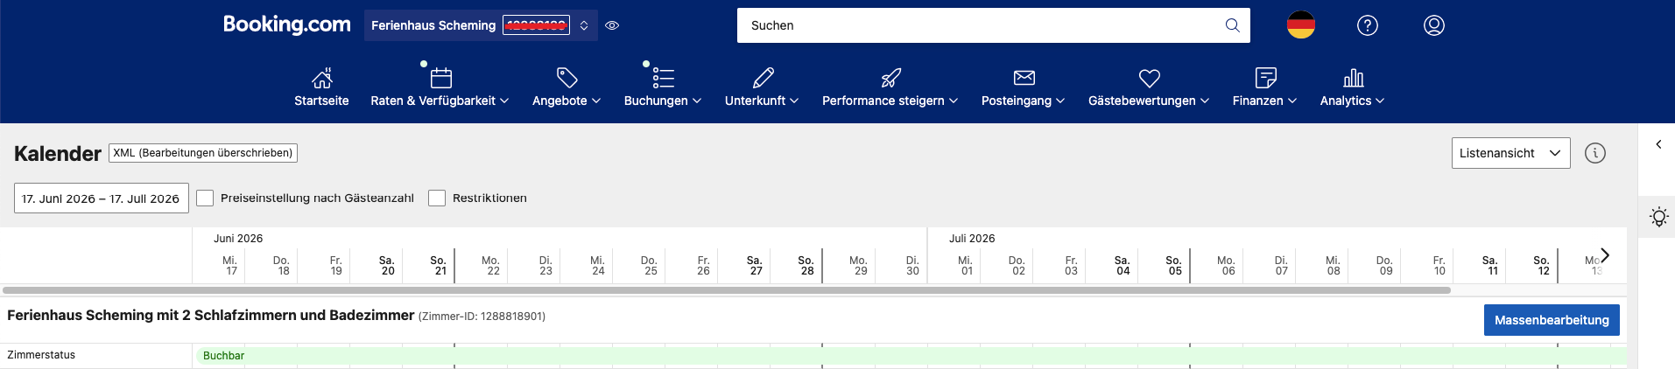This screenshot has width=1675, height=369.
Task: Click the Zimmer-ID 1288818901 text
Action: 482,317
